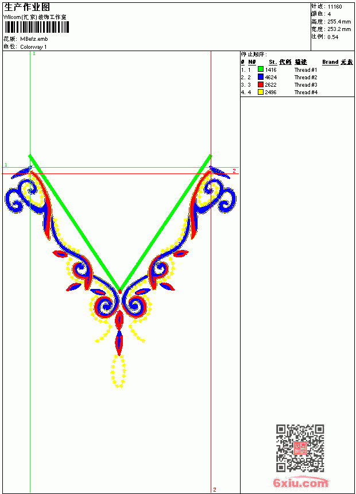Image resolution: width=356 pixels, height=494 pixels.
Task: Click the stitch count value 11160
Action: [335, 7]
